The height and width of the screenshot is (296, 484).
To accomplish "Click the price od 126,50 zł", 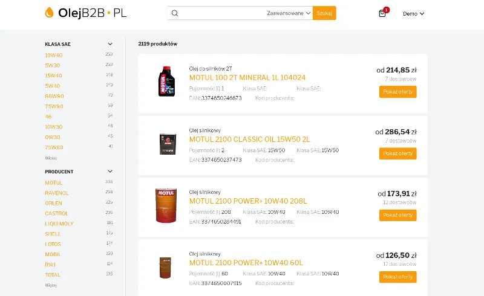I will click(396, 255).
